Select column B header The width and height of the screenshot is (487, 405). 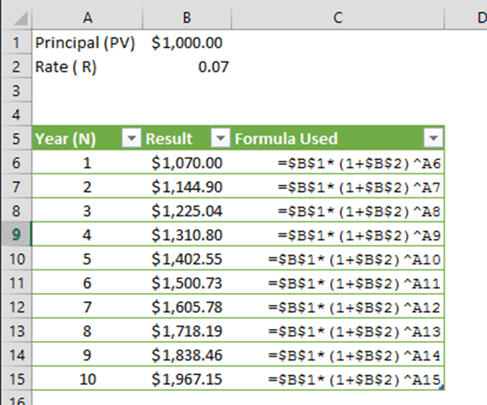point(187,18)
